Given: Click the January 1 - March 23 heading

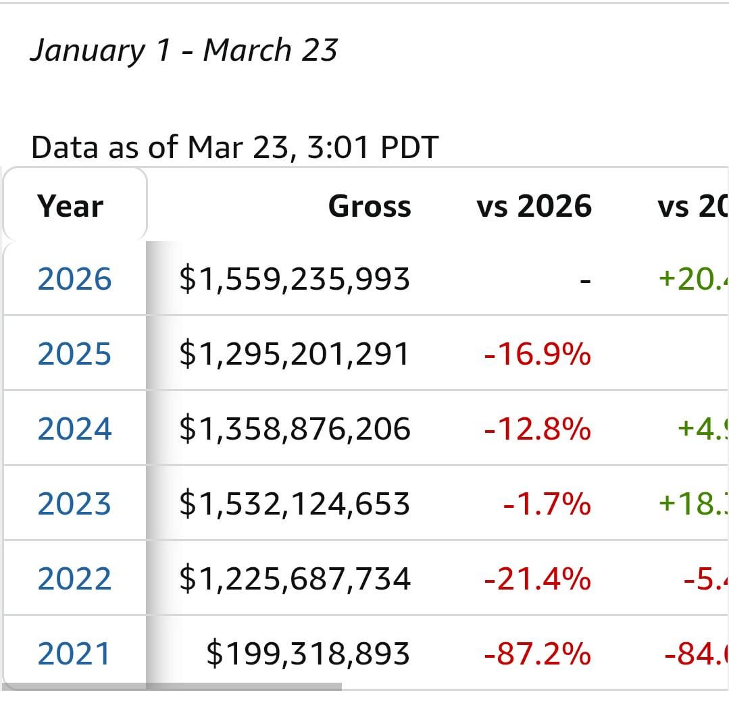Looking at the screenshot, I should pyautogui.click(x=184, y=51).
